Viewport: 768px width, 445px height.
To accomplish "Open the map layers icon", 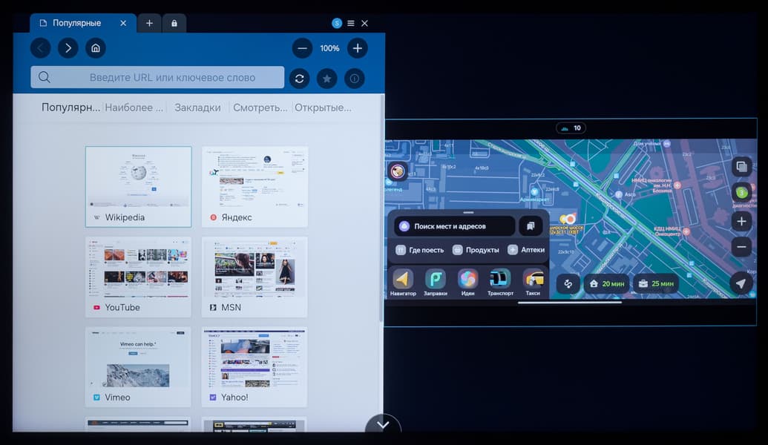I will pos(741,167).
